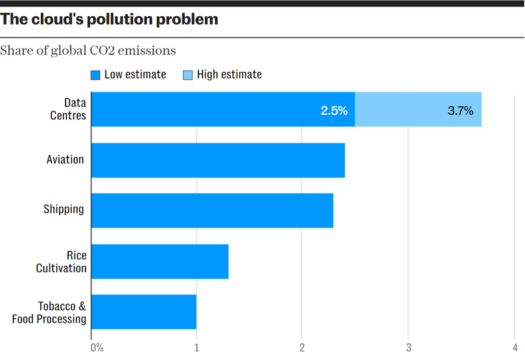
Task: Click the "Rice Cultivation" category label
Action: click(62, 261)
